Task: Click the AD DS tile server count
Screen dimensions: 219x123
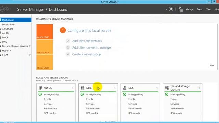Action: tap(73, 88)
